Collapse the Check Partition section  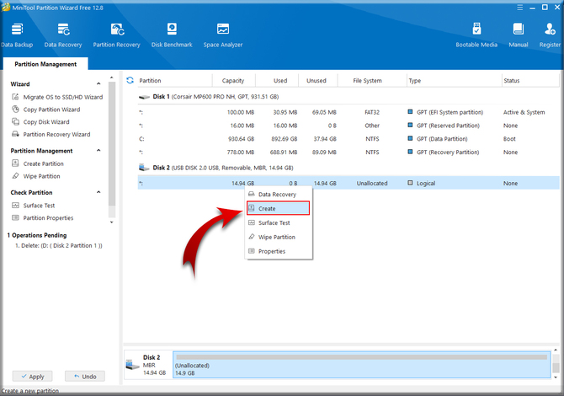point(98,192)
